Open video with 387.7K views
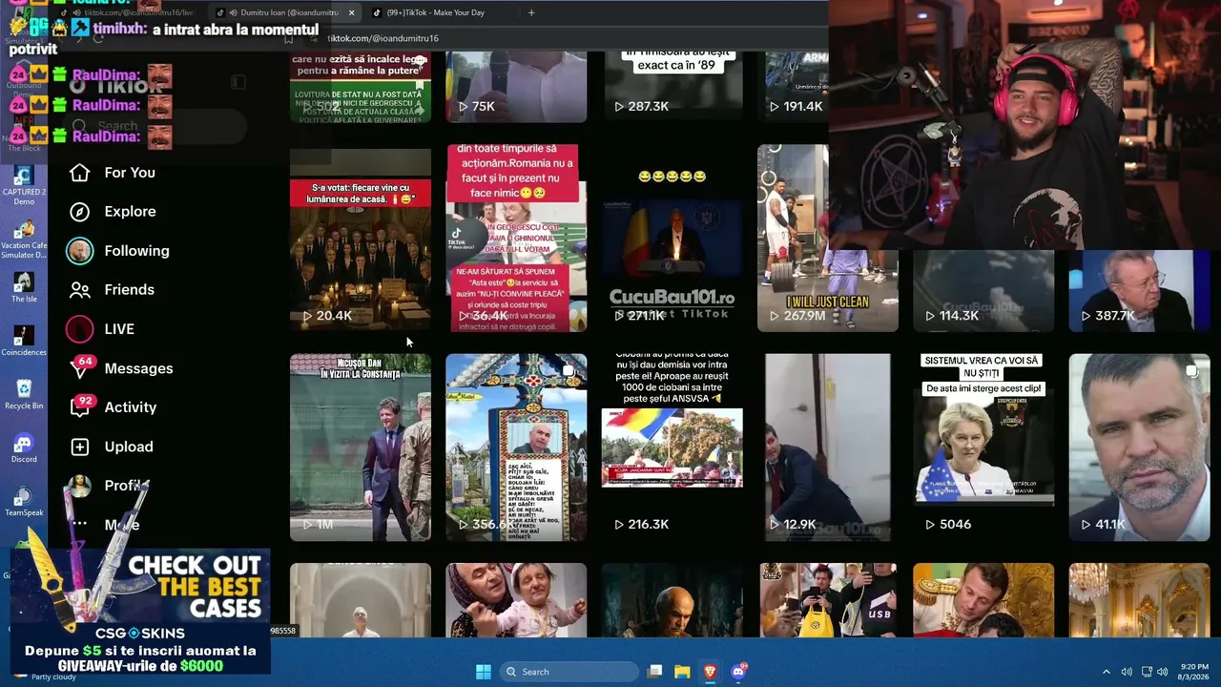The image size is (1221, 687). coord(1139,291)
